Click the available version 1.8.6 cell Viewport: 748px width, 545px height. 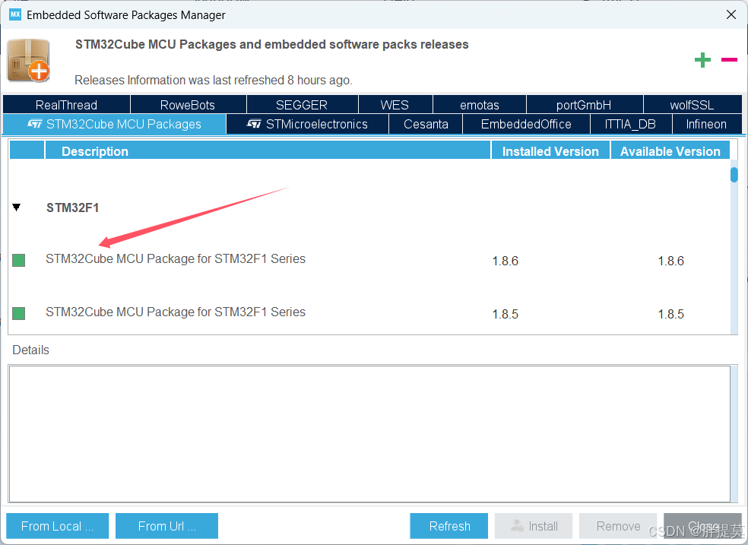coord(670,261)
